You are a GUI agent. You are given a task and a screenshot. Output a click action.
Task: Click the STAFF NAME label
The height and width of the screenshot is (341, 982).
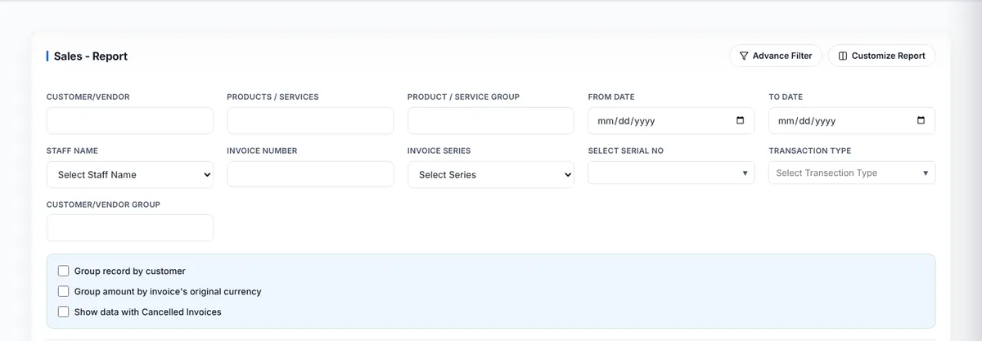[74, 150]
